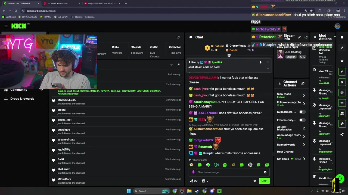Switch to VYZEE YouTube tab
Viewport: 348px width, 195px height.
pos(101,4)
